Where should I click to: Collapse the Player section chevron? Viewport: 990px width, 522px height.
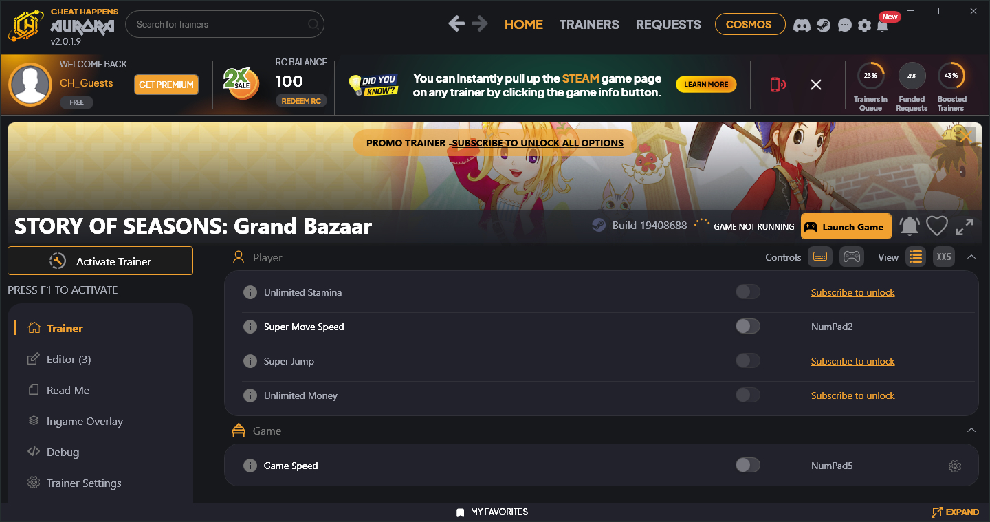click(x=971, y=257)
